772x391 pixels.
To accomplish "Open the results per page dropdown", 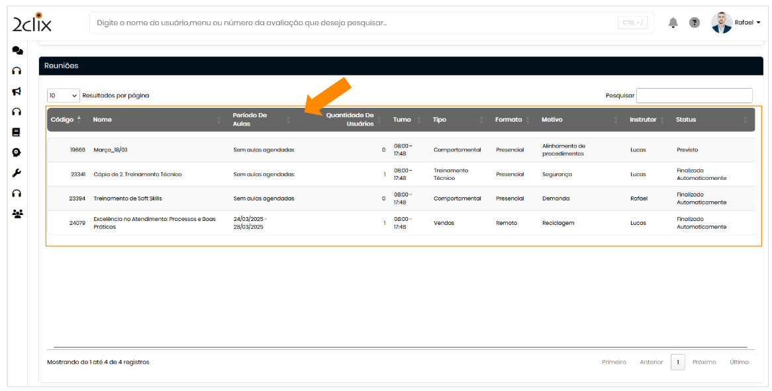I will [x=63, y=95].
